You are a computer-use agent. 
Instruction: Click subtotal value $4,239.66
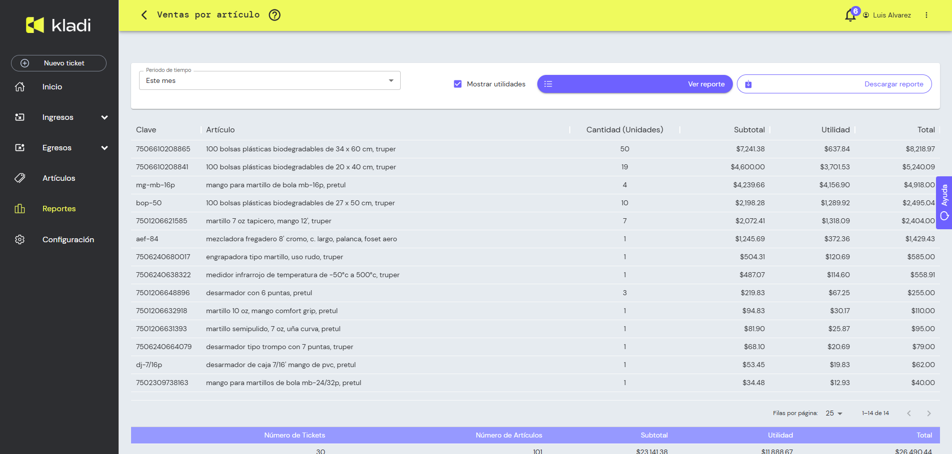(749, 185)
